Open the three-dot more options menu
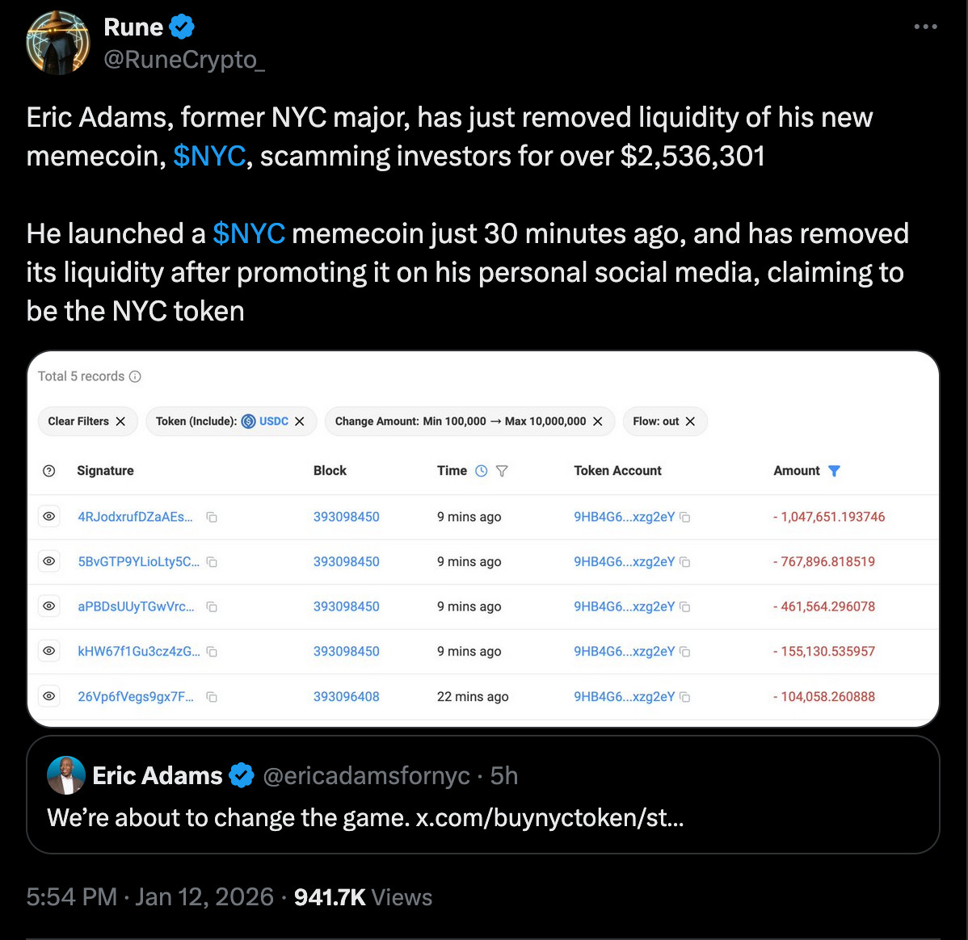Viewport: 968px width, 940px height. pos(925,27)
